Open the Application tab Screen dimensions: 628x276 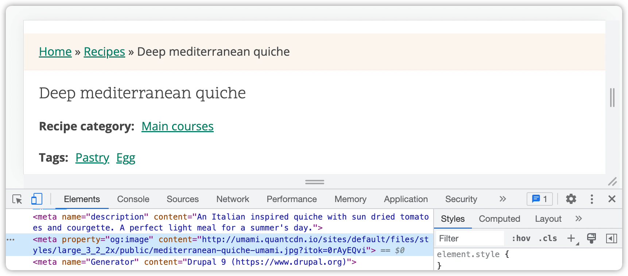[406, 199]
